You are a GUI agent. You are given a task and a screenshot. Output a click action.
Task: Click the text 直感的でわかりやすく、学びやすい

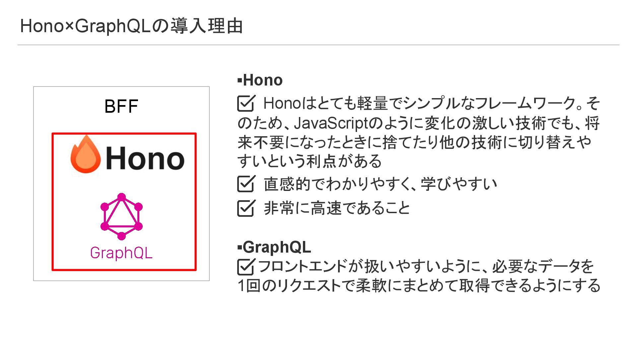coord(380,184)
